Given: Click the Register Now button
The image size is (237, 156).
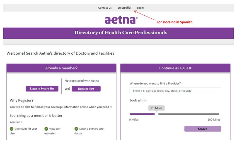Looking at the screenshot, I should coord(86,89).
